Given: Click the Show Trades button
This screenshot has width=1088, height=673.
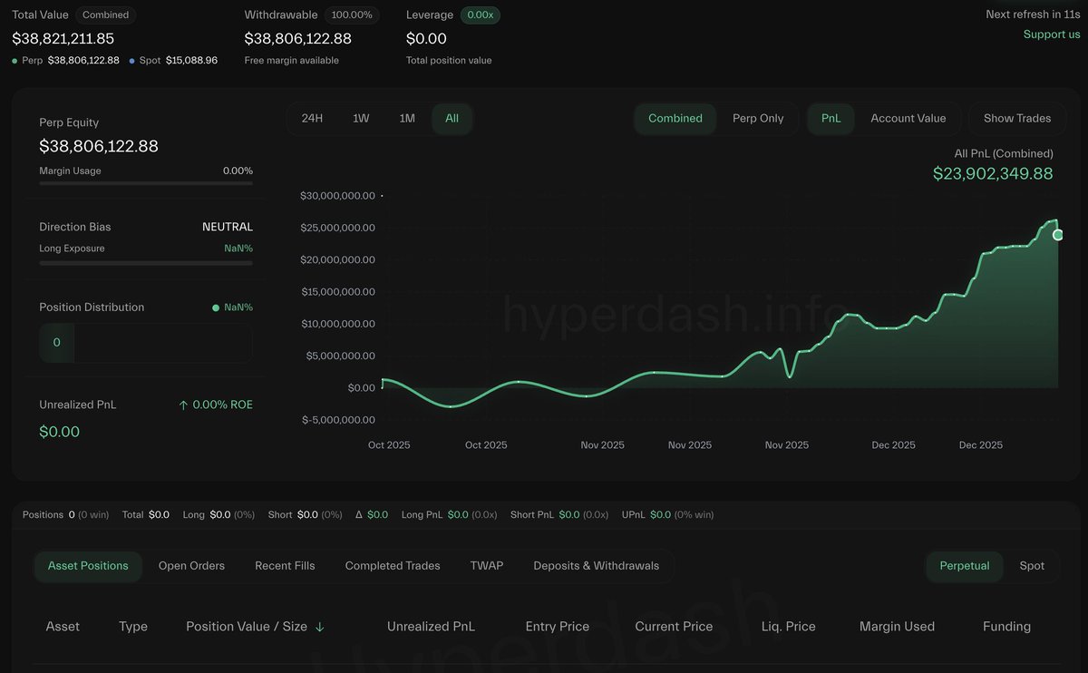Looking at the screenshot, I should click(1016, 118).
